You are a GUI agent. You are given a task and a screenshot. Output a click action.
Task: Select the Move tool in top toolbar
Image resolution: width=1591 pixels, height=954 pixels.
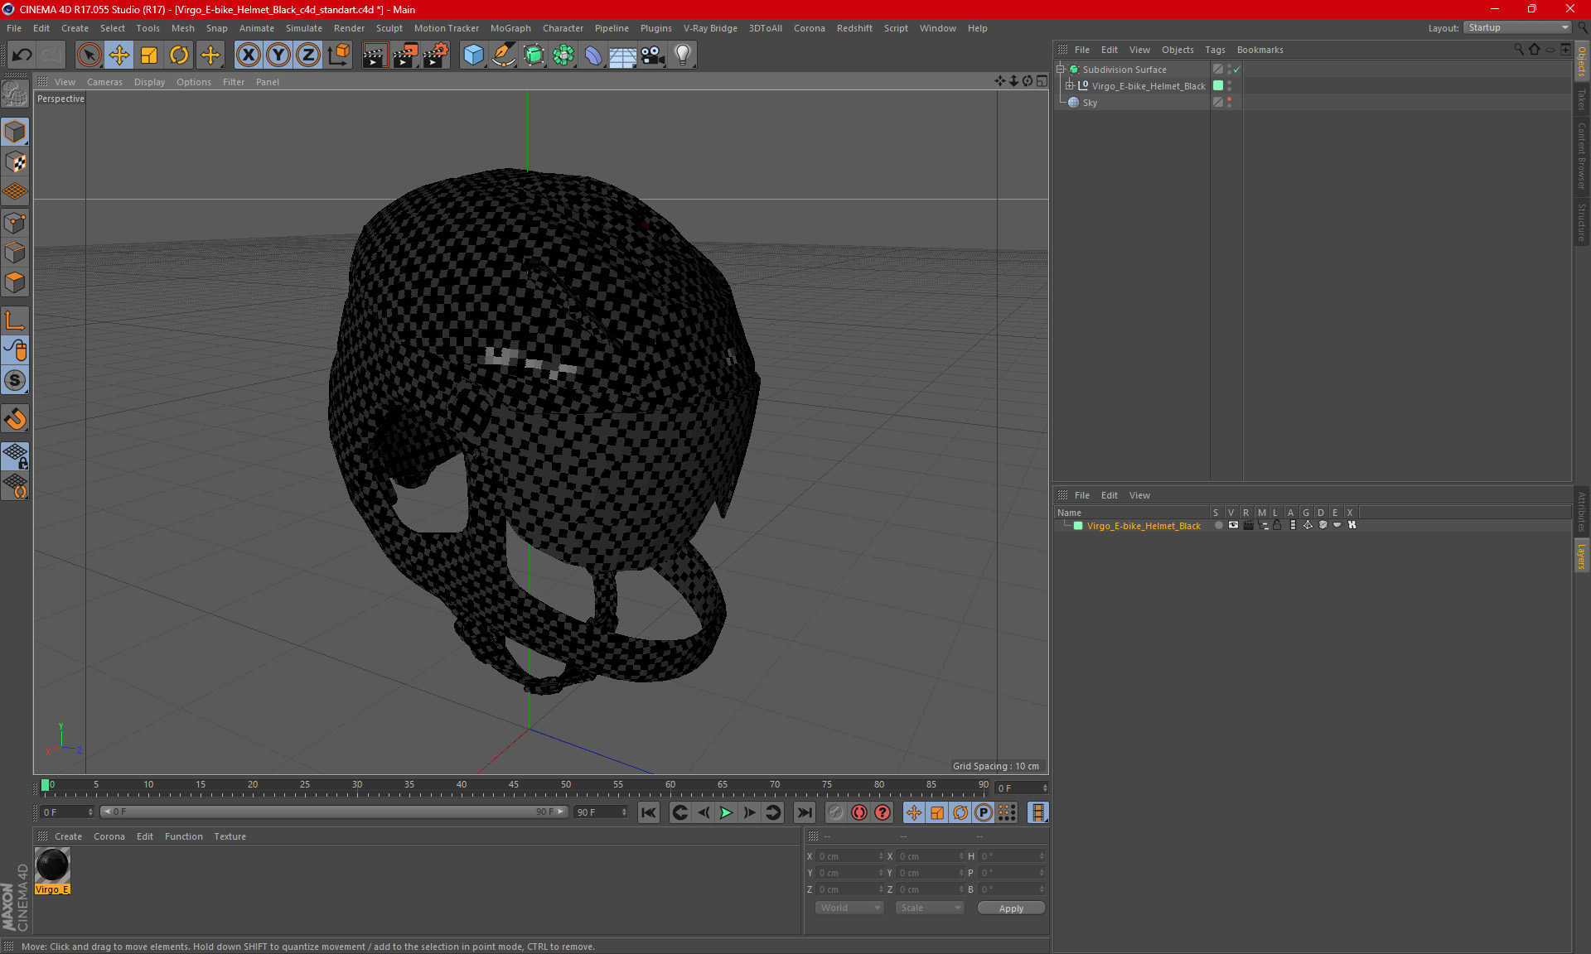click(118, 55)
